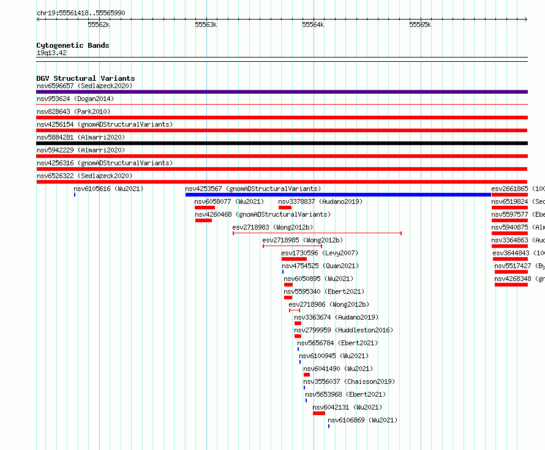Click the 55563k ruler tick label
545x450 pixels.
click(206, 24)
